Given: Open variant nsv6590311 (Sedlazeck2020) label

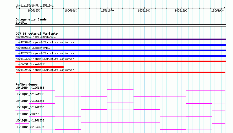Looking at the screenshot, I should [36, 37].
